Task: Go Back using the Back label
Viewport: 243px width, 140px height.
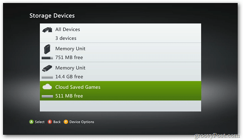Action: [57, 122]
